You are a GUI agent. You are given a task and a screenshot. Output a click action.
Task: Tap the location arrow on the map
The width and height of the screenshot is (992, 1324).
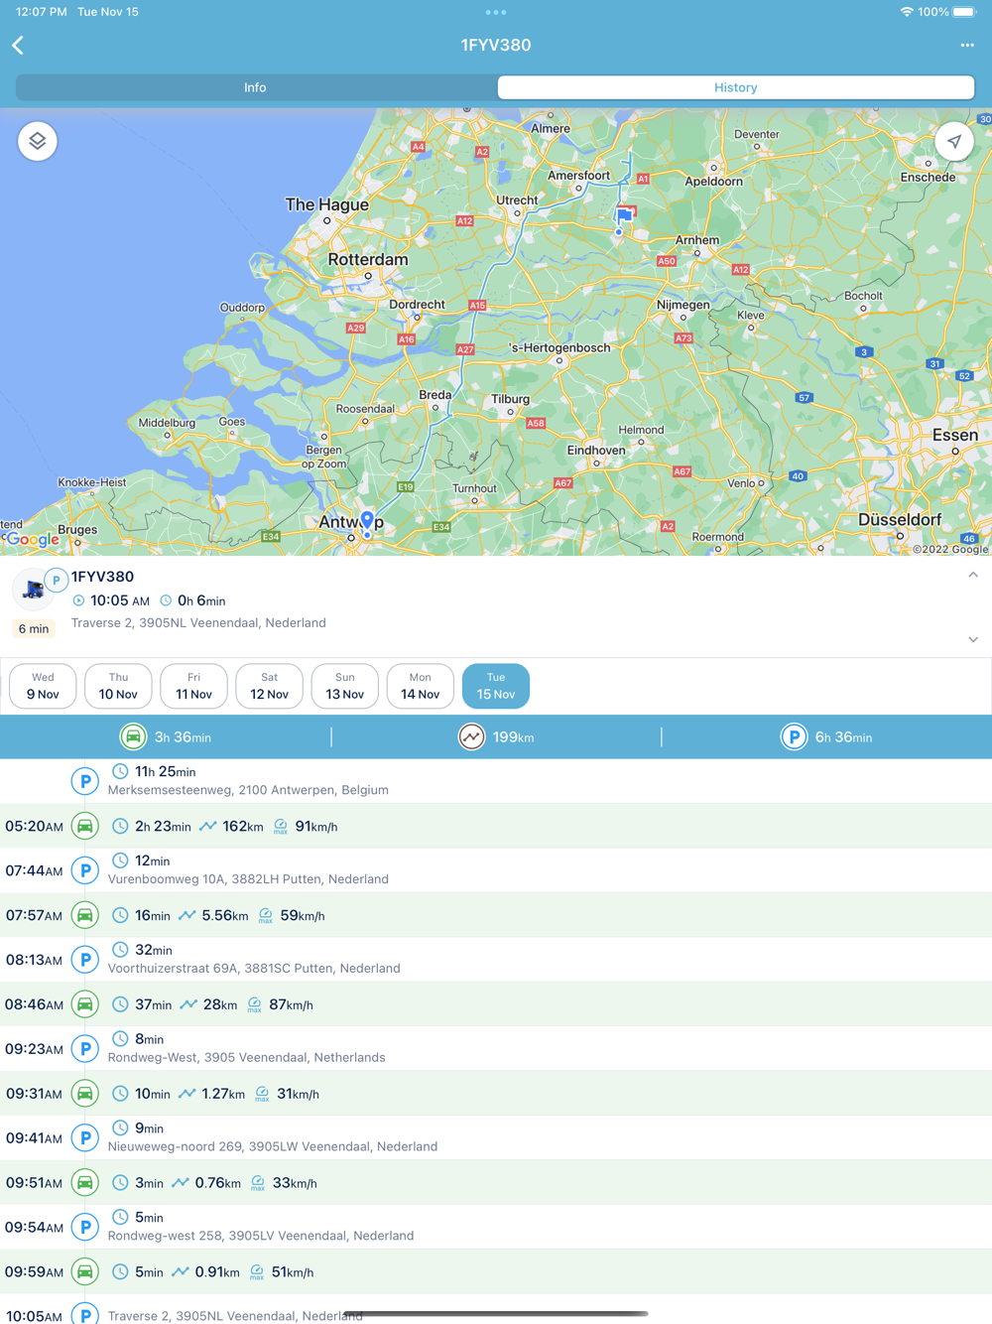(x=954, y=141)
